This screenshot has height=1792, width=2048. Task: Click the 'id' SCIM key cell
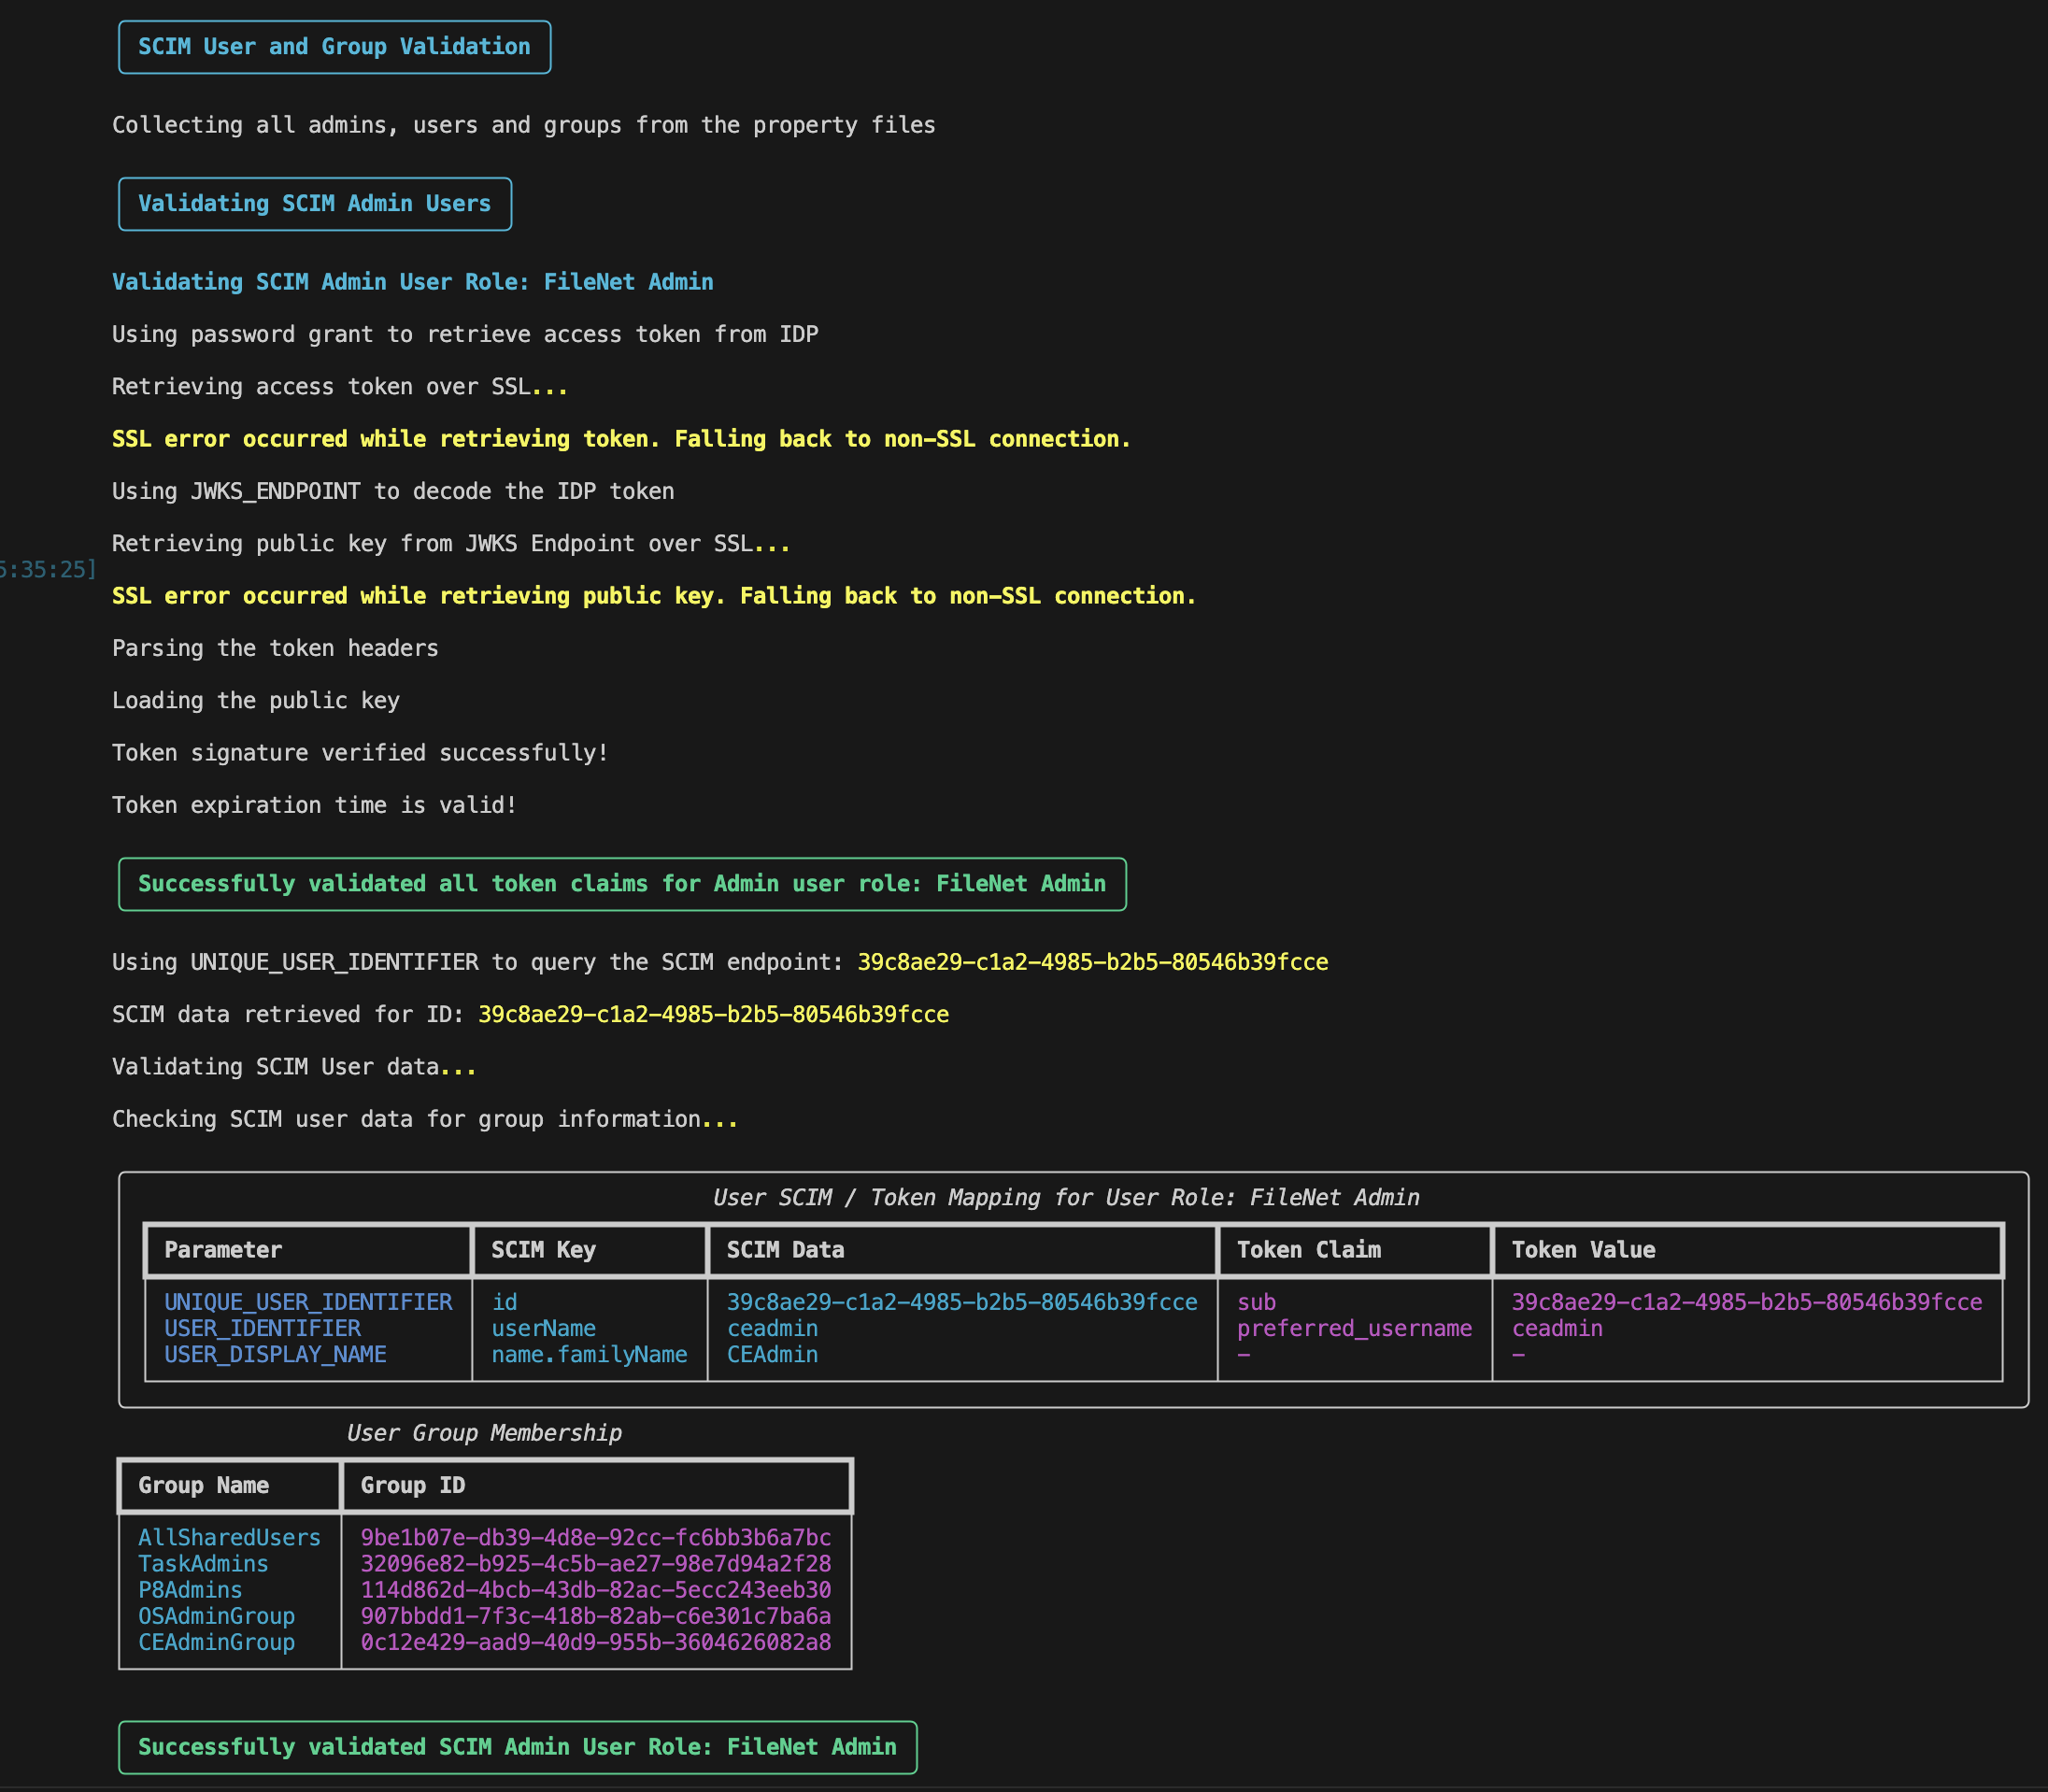[504, 1302]
